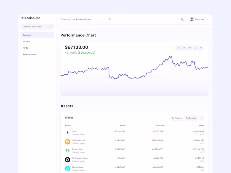Go to Transactions in the sidebar
231x173 pixels.
pyautogui.click(x=29, y=54)
